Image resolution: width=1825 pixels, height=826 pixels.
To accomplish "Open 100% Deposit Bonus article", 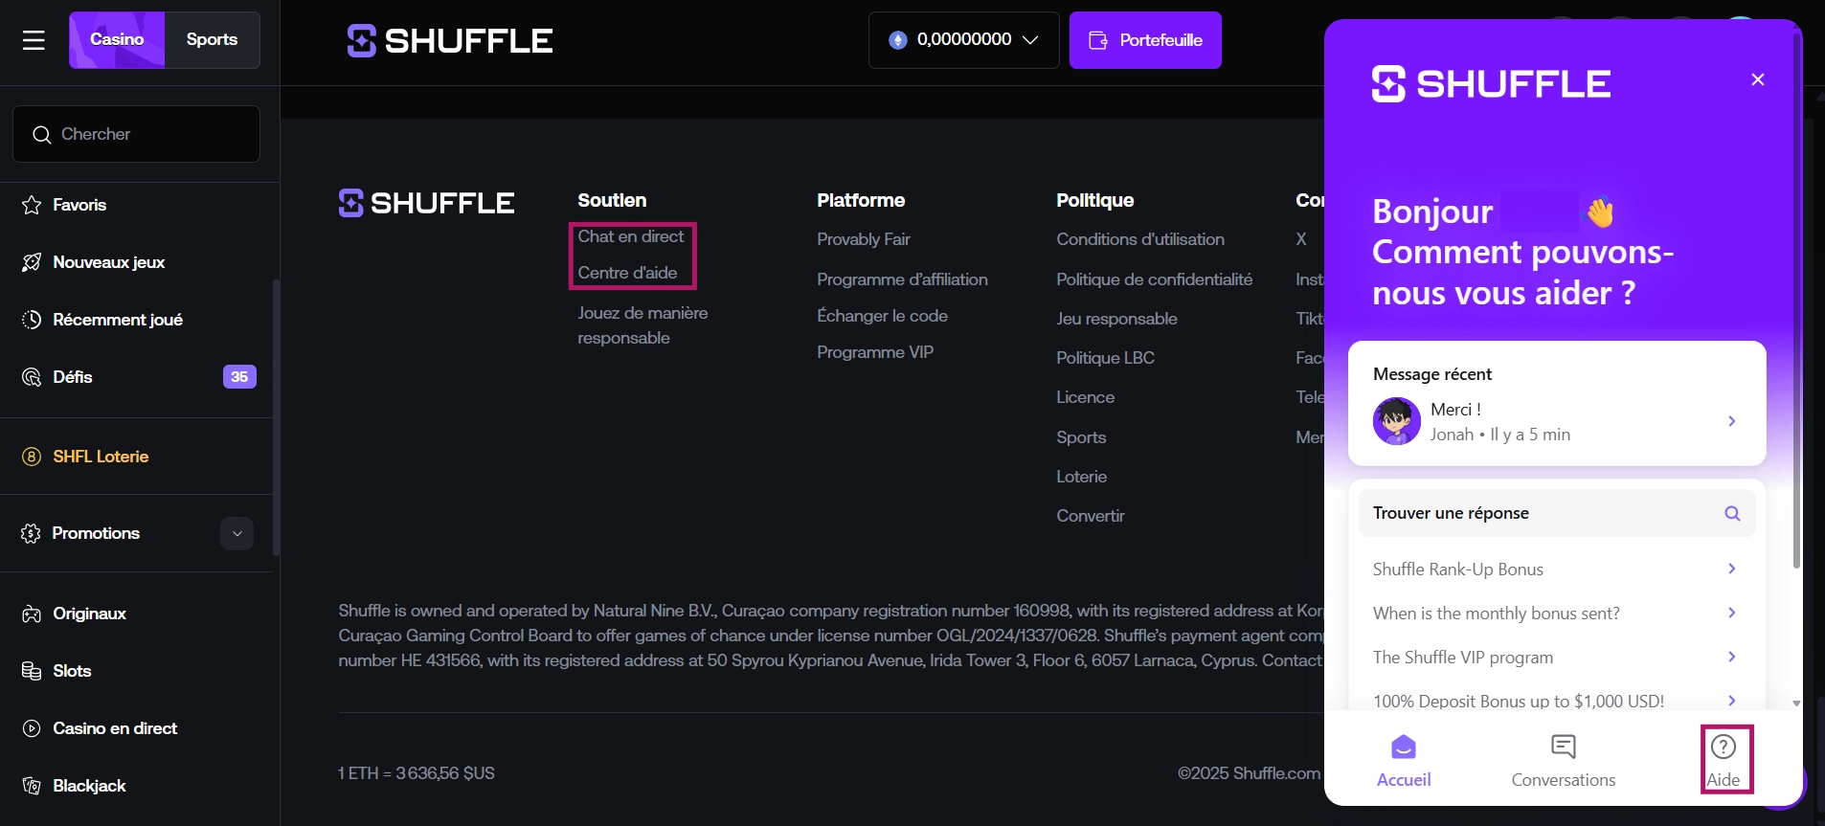I will (1557, 701).
